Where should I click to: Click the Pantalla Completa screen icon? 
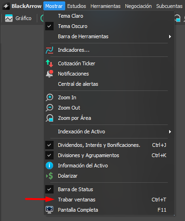pyautogui.click(x=49, y=210)
